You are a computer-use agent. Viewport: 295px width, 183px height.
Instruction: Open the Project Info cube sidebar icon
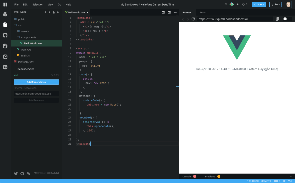pyautogui.click(x=5, y=14)
